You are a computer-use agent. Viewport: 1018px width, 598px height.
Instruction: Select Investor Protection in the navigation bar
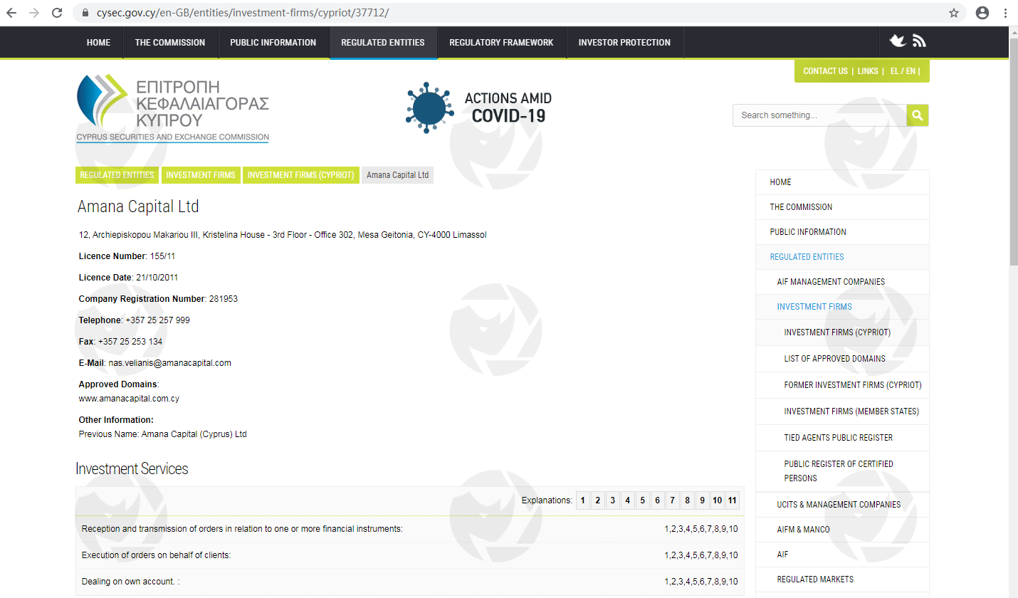pos(624,43)
